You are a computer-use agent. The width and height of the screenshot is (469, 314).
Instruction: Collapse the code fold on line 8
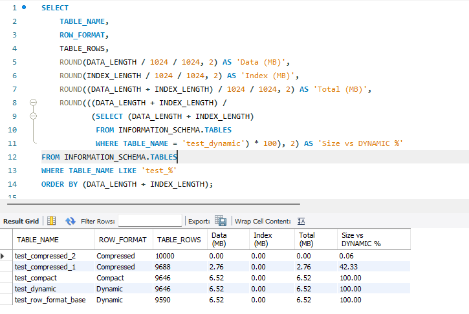[33, 103]
